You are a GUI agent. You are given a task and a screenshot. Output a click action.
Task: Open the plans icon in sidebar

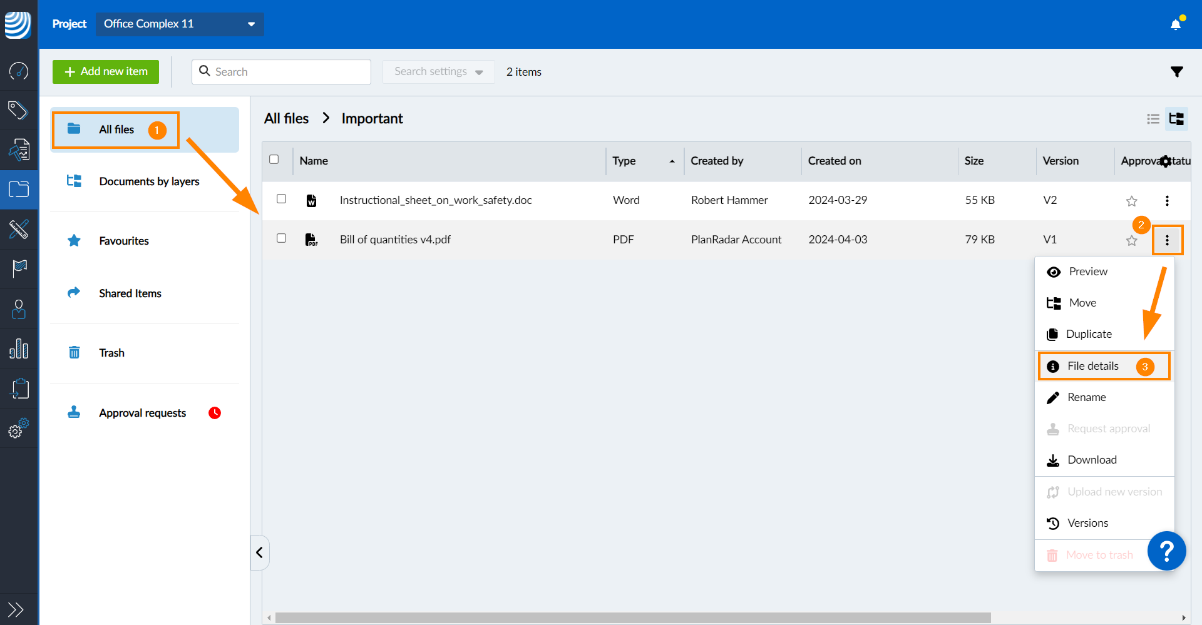tap(19, 150)
